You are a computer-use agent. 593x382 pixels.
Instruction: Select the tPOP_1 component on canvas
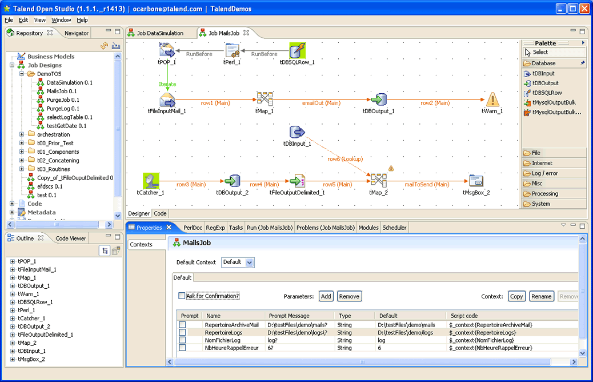pos(166,50)
